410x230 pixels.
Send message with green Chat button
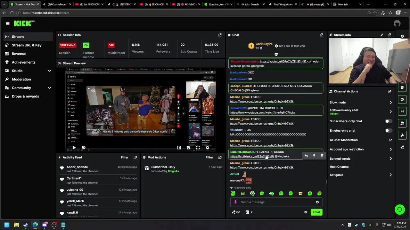click(316, 212)
